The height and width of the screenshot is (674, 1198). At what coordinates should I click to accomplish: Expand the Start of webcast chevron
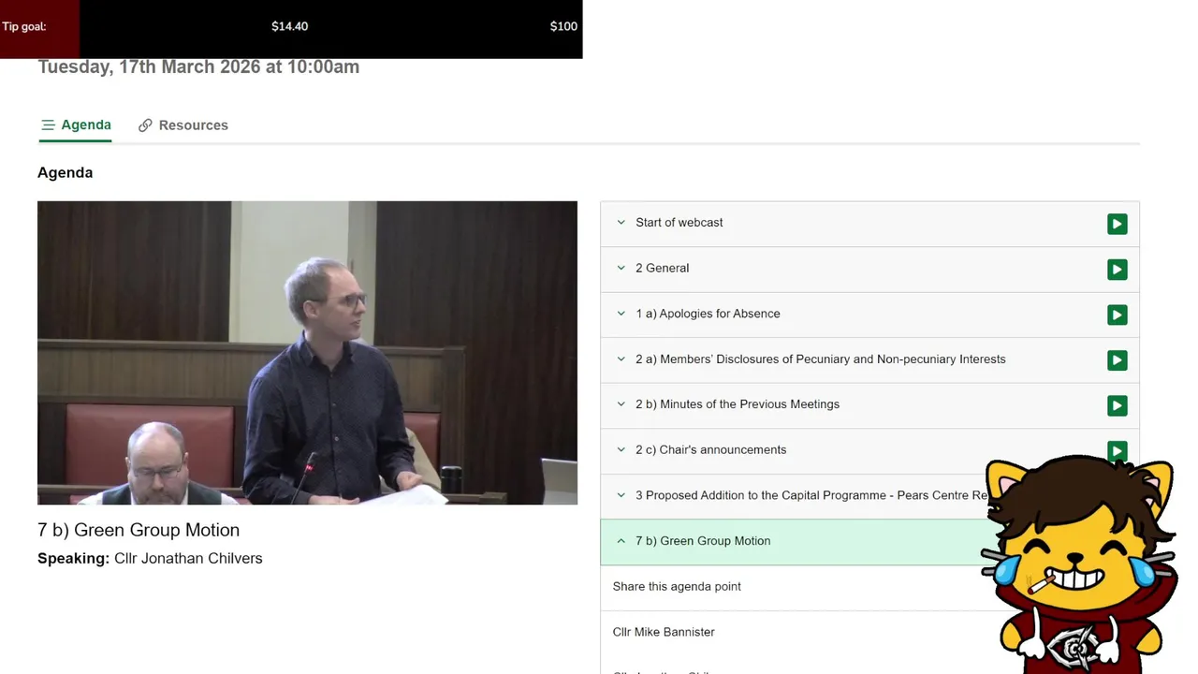click(x=621, y=223)
